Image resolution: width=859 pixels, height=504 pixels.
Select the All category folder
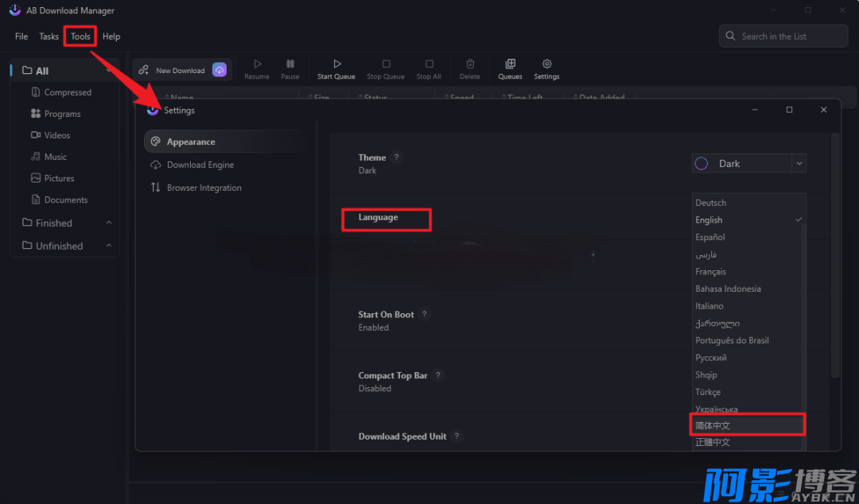(x=64, y=71)
